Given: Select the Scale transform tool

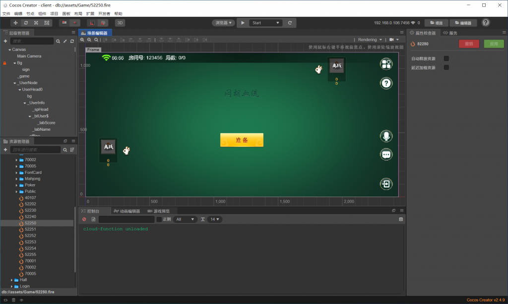Looking at the screenshot, I should tap(36, 23).
